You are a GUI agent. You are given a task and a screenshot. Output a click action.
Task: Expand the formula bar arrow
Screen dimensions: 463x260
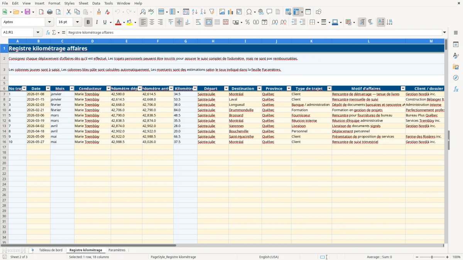pyautogui.click(x=444, y=33)
